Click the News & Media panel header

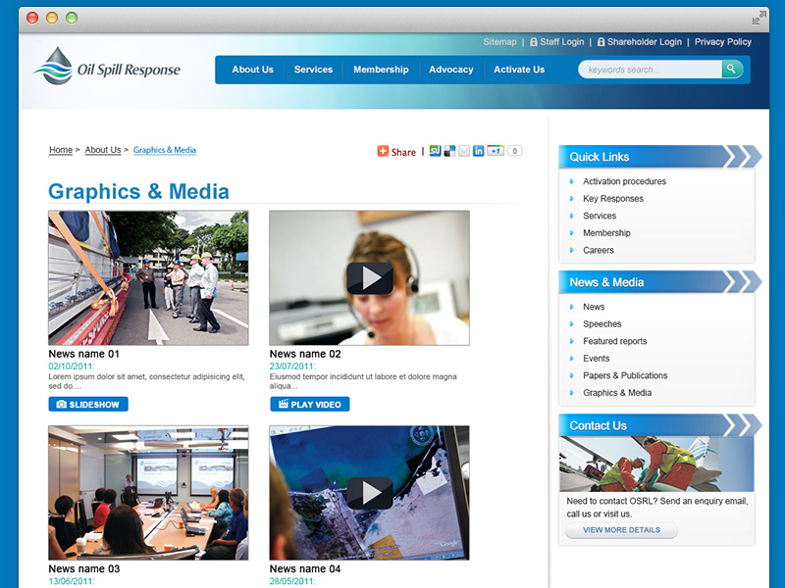pyautogui.click(x=659, y=282)
